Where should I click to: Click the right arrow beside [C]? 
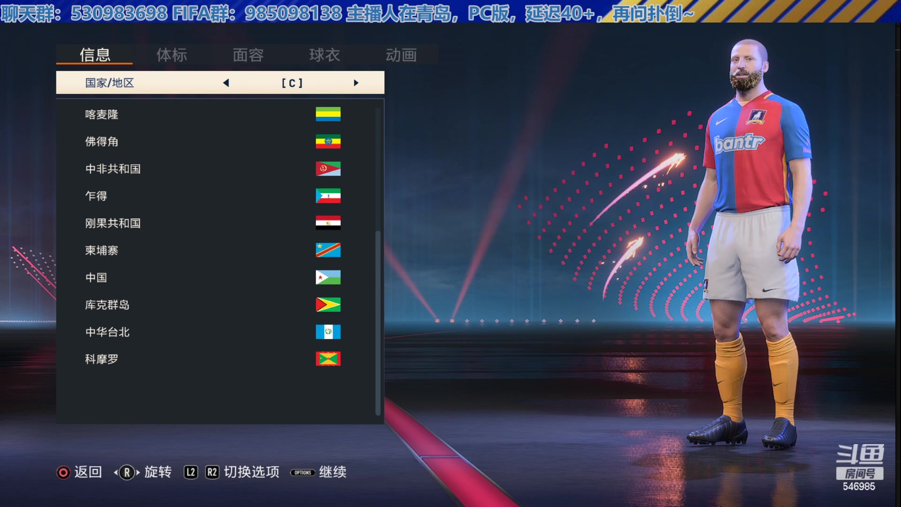tap(356, 83)
